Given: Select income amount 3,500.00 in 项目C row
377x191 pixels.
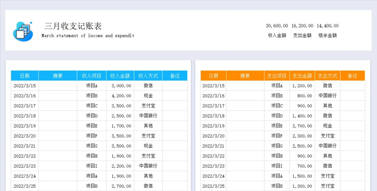Looking at the screenshot, I should 121,106.
